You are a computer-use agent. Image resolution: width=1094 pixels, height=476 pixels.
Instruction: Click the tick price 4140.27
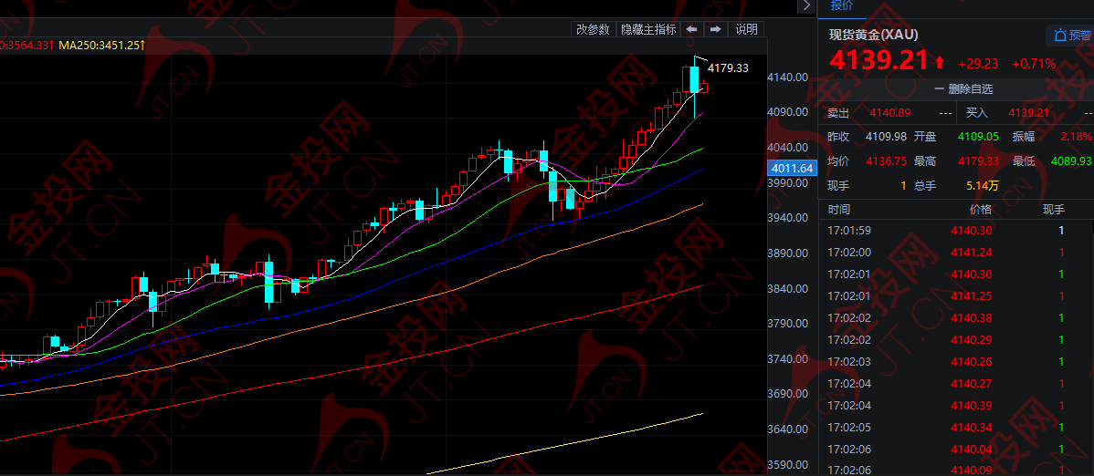point(972,383)
